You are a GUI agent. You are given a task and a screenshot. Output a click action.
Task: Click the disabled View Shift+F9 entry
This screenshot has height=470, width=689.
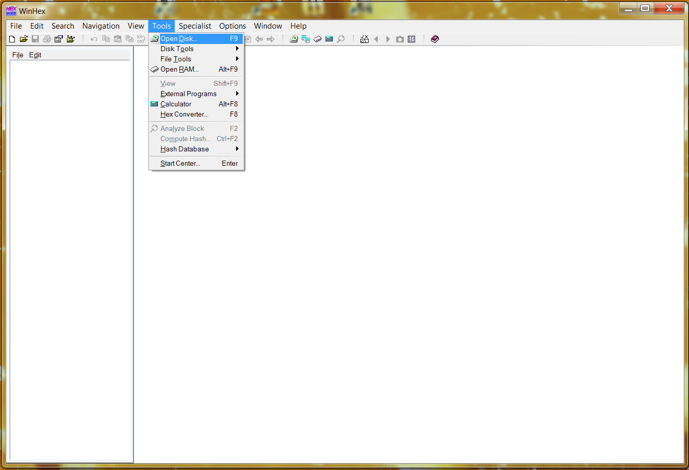[197, 83]
